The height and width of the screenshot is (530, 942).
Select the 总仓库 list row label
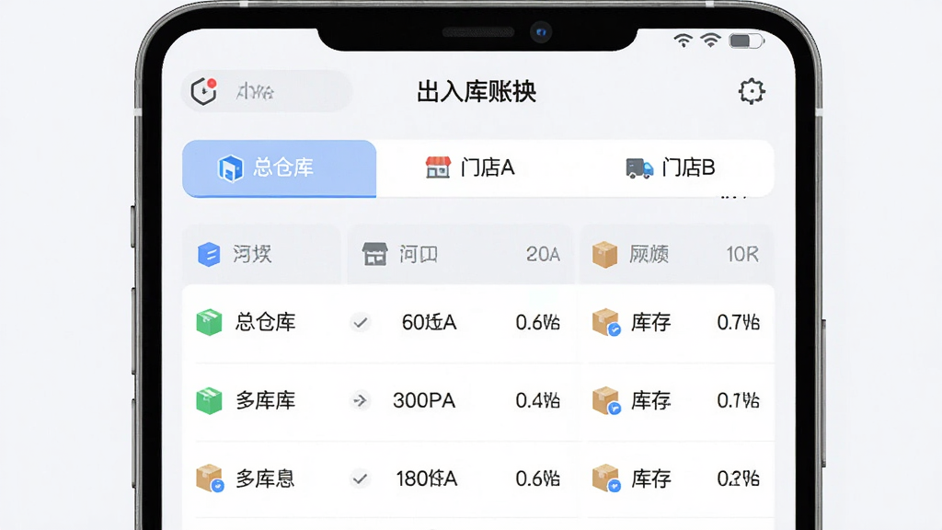point(265,323)
